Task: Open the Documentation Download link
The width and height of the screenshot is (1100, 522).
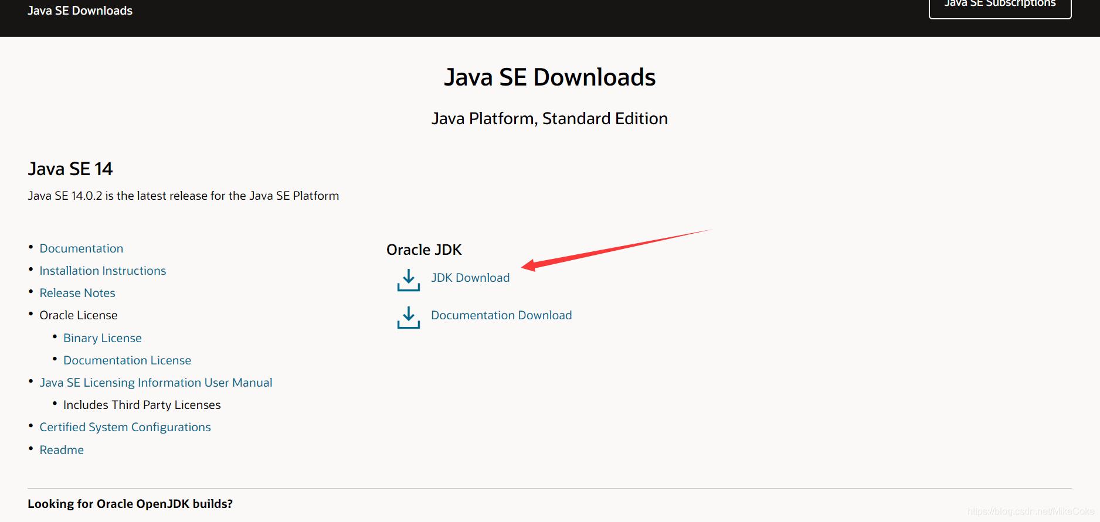Action: (x=501, y=315)
